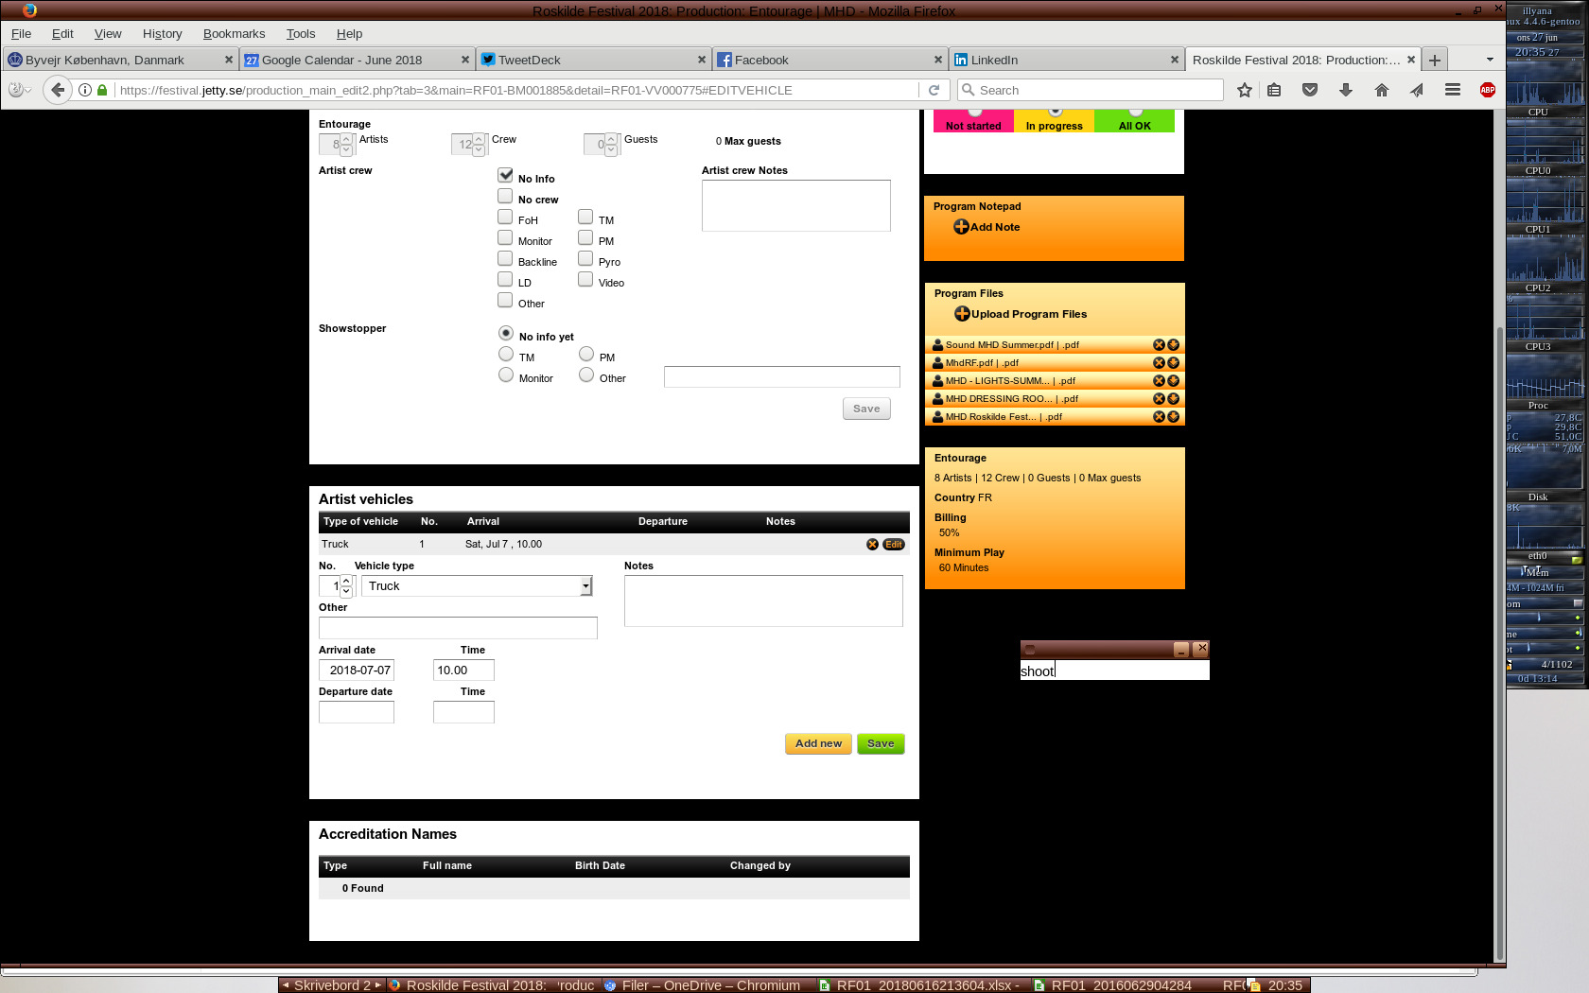
Task: Delete the Truck vehicle row
Action: pyautogui.click(x=872, y=545)
